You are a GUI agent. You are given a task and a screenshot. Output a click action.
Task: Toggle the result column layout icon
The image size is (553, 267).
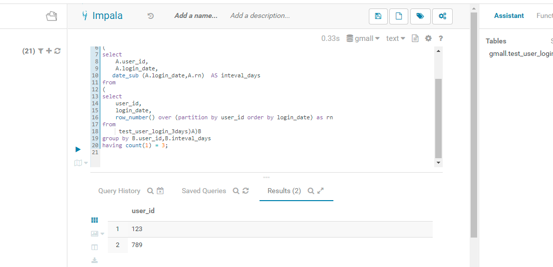[95, 247]
